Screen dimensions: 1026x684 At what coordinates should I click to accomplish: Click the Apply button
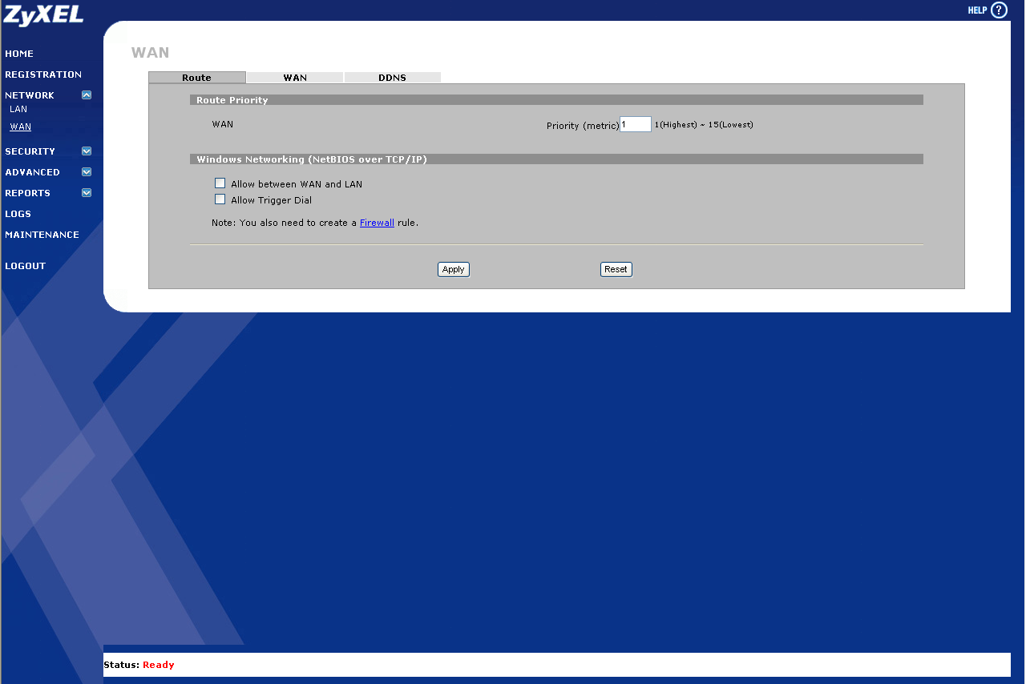click(x=454, y=269)
